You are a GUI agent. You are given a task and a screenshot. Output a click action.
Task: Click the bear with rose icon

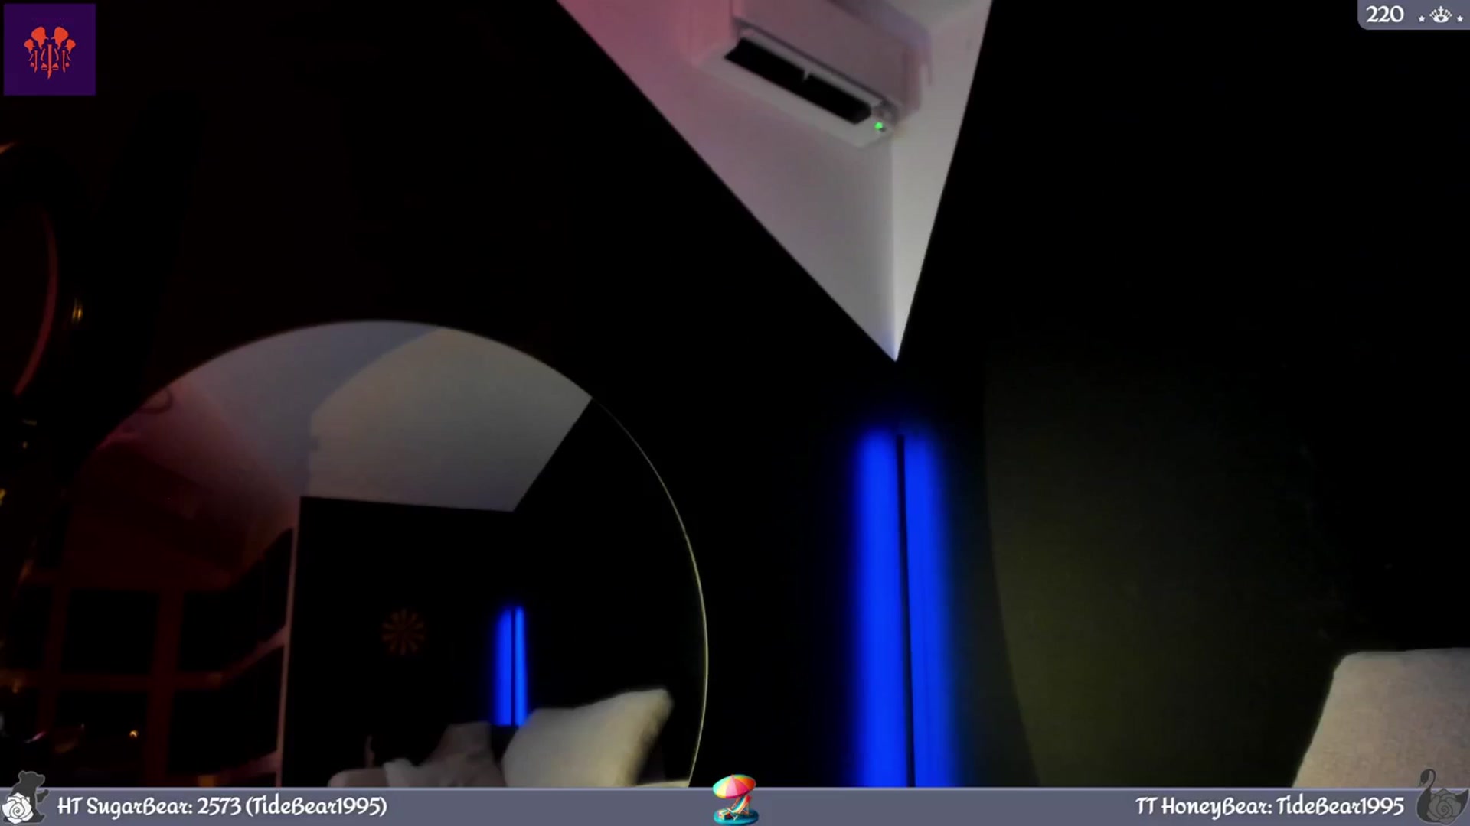(x=24, y=797)
